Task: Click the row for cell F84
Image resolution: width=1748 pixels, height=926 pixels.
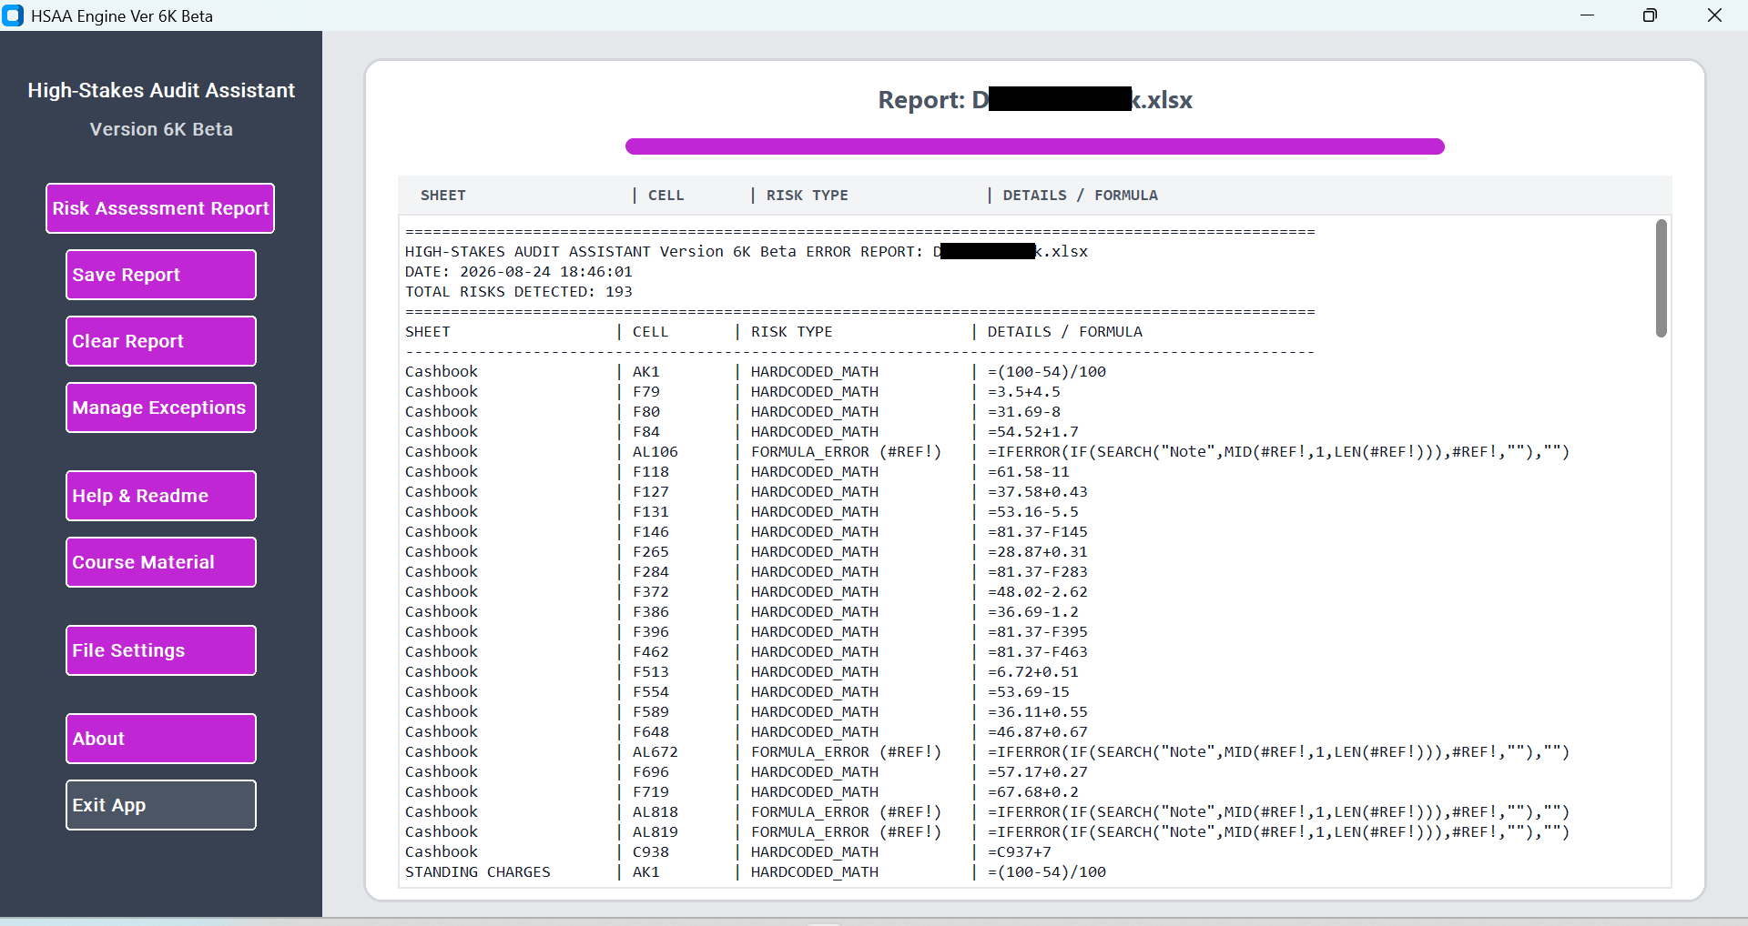Action: (x=742, y=432)
